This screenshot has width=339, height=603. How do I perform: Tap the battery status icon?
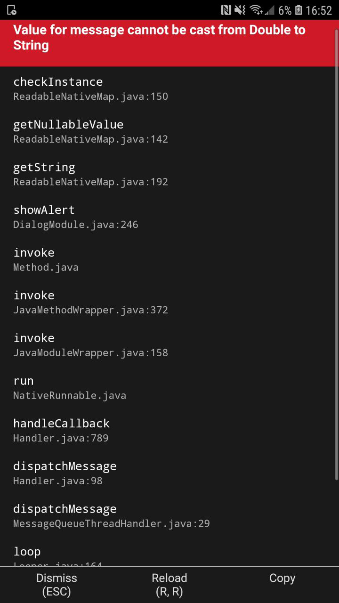[x=299, y=10]
